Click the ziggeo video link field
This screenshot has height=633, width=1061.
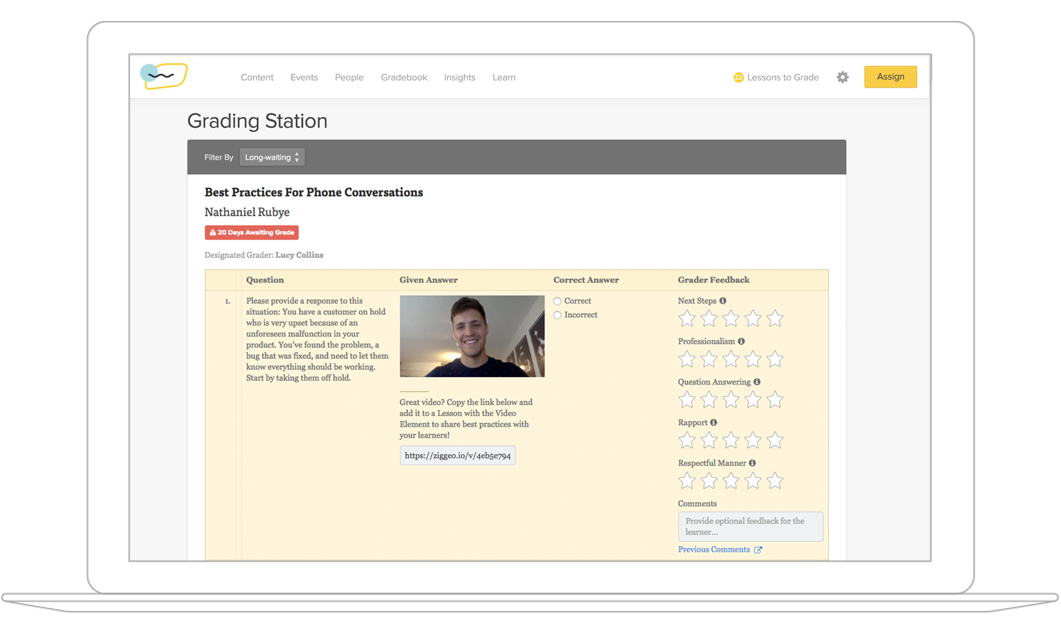pos(457,455)
